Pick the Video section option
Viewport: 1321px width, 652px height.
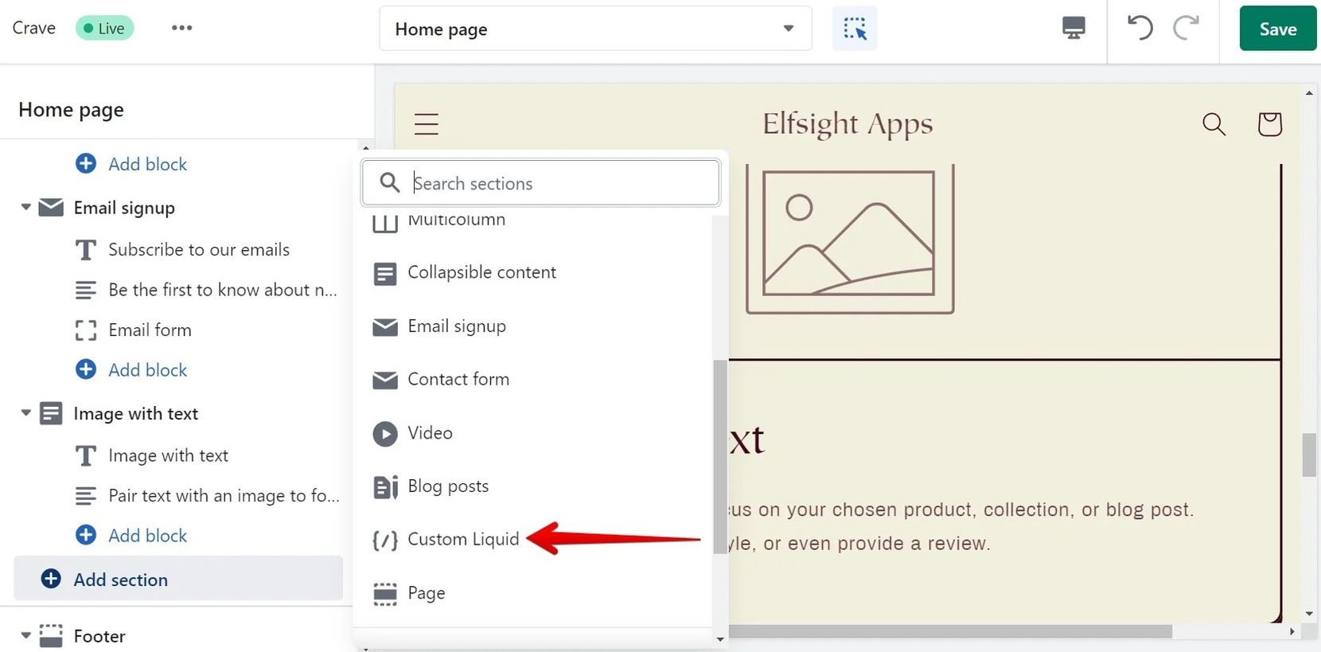pos(431,433)
